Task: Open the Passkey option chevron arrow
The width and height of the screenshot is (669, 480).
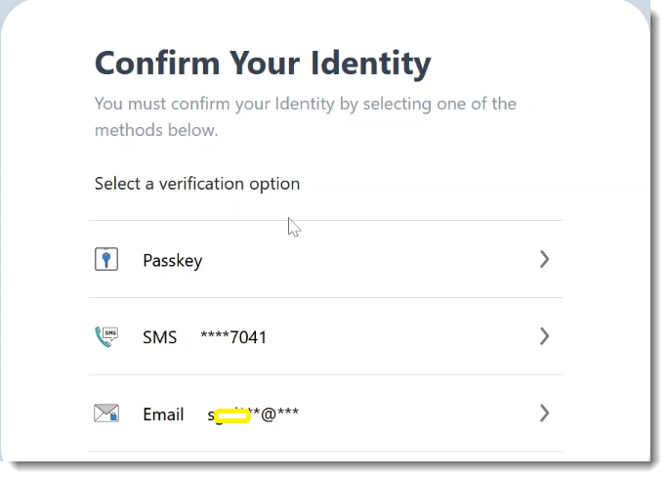Action: pos(544,259)
